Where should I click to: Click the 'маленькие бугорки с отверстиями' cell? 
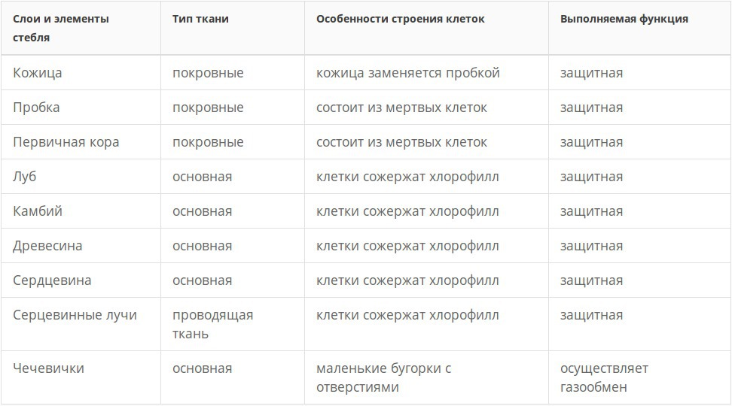tap(383, 378)
